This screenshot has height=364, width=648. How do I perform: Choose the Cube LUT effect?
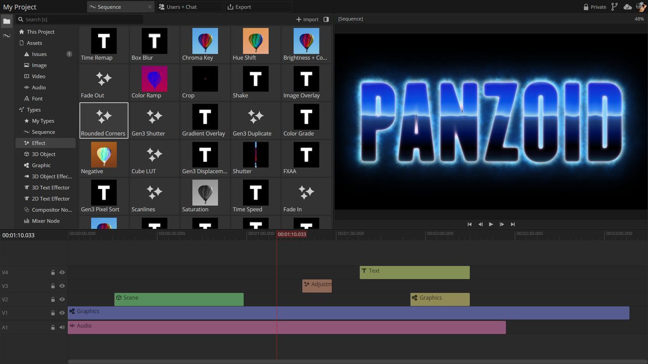click(x=154, y=158)
